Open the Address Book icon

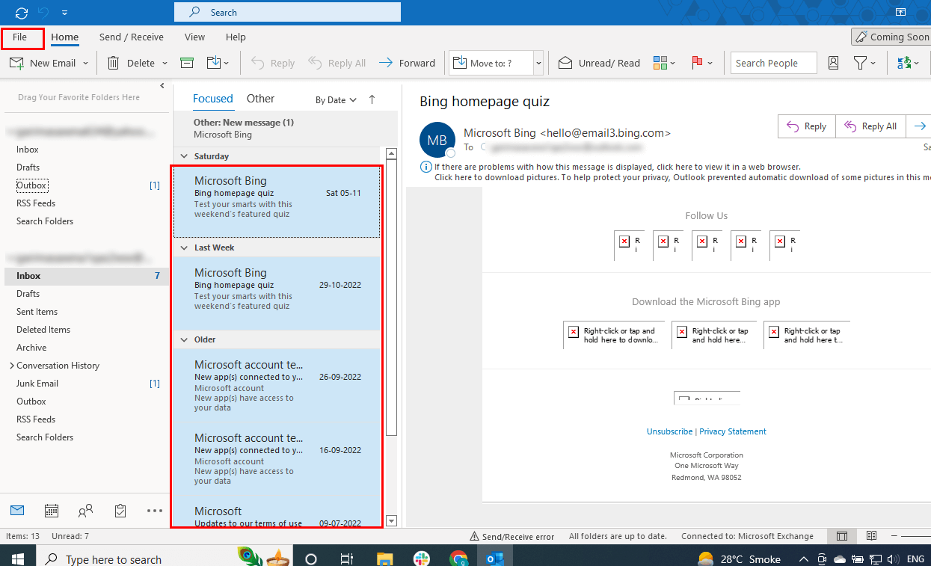click(833, 63)
